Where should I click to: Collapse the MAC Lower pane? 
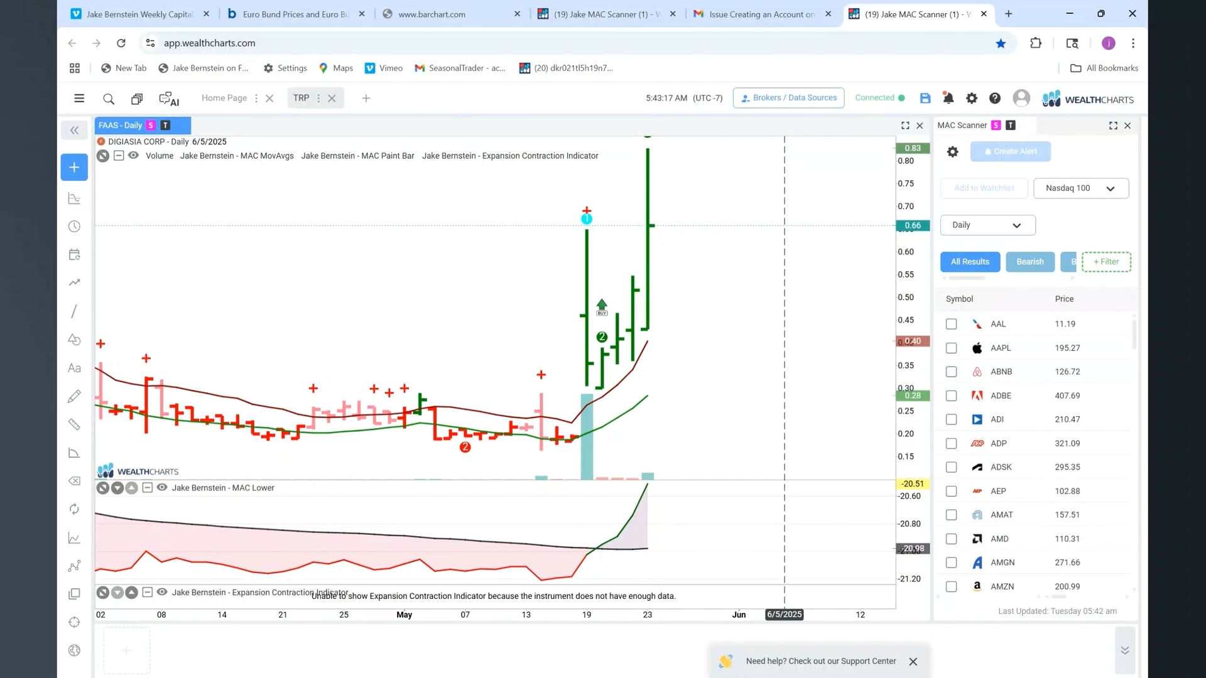coord(147,487)
